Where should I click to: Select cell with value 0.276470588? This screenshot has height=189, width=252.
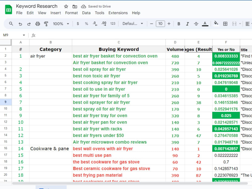pyautogui.click(x=226, y=135)
